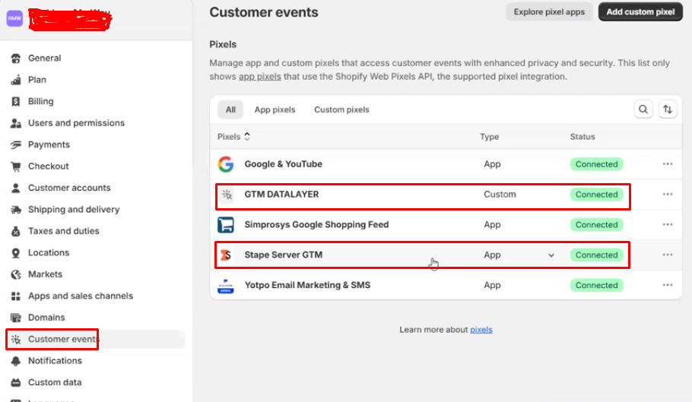Image resolution: width=692 pixels, height=402 pixels.
Task: Click the Google & YouTube logo icon
Action: pos(226,164)
